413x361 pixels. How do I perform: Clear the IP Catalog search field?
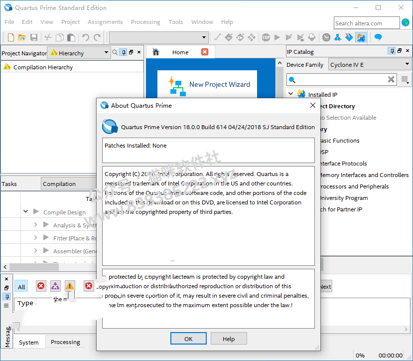[x=391, y=79]
